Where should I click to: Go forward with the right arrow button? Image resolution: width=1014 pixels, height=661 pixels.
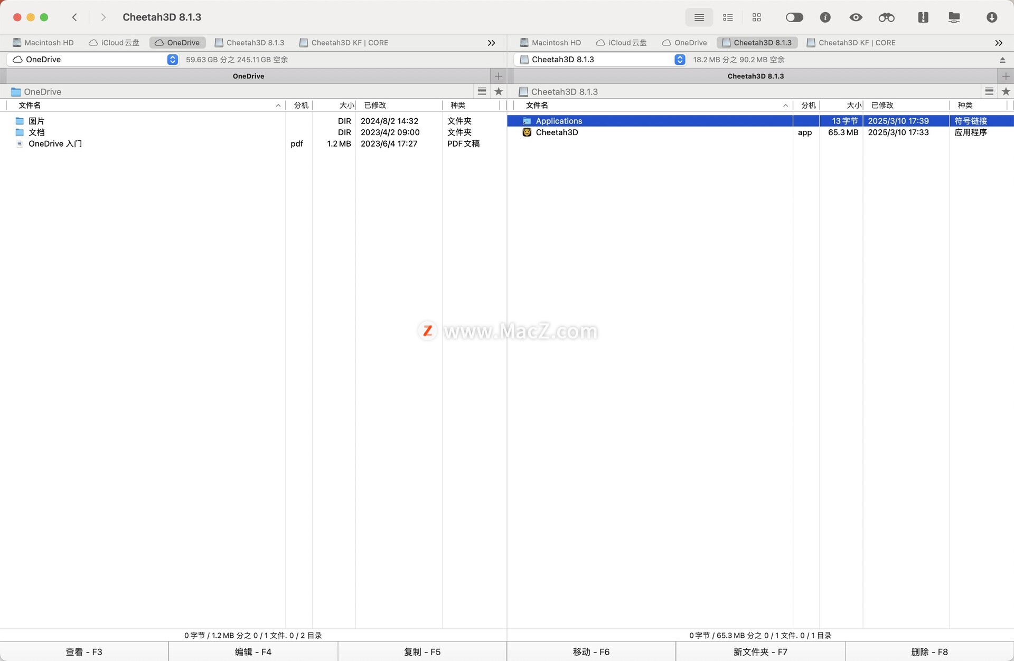[x=103, y=17]
